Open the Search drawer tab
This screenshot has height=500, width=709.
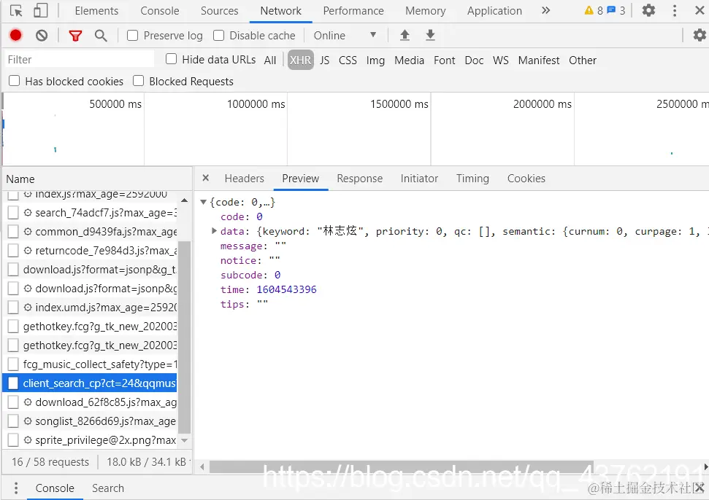(107, 488)
